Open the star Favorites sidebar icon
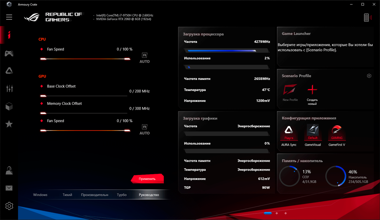 [9, 124]
